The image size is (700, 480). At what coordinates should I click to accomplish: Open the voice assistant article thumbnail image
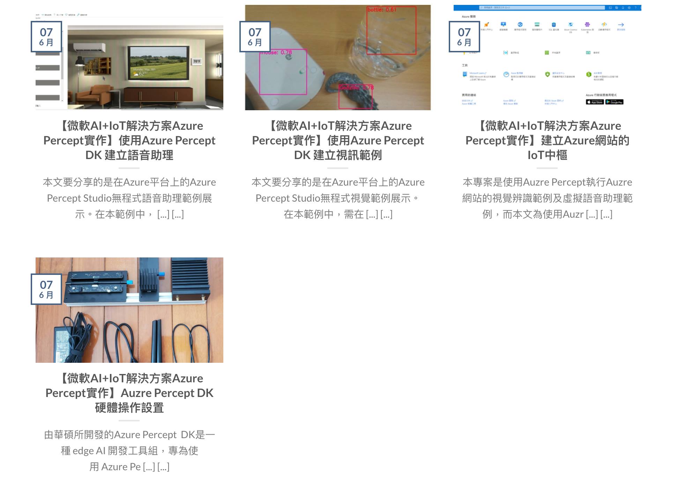(129, 58)
